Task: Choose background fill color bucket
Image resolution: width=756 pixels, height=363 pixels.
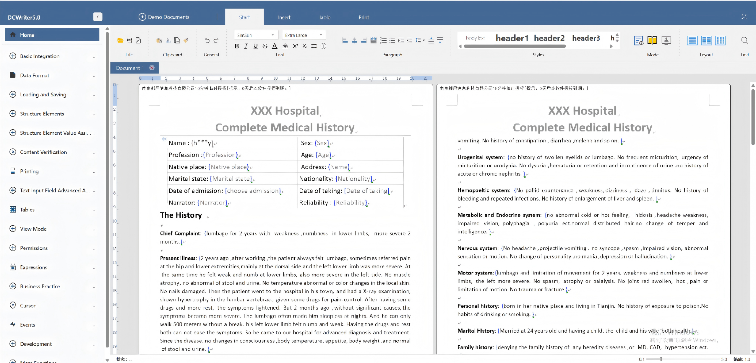Action: pos(285,46)
